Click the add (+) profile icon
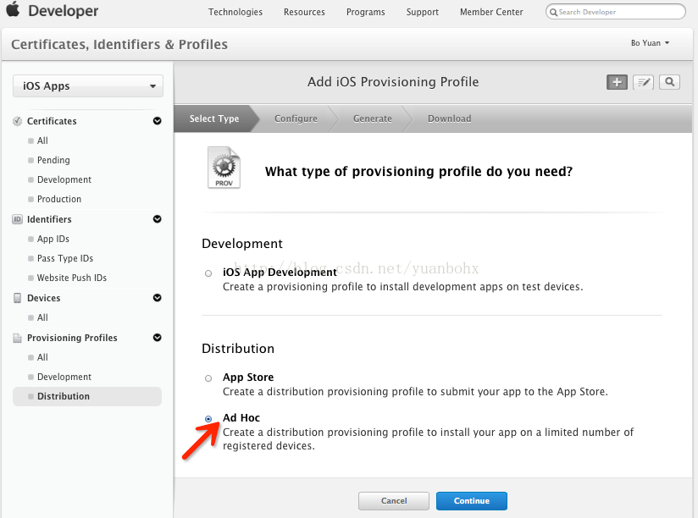The height and width of the screenshot is (518, 698). coord(617,82)
